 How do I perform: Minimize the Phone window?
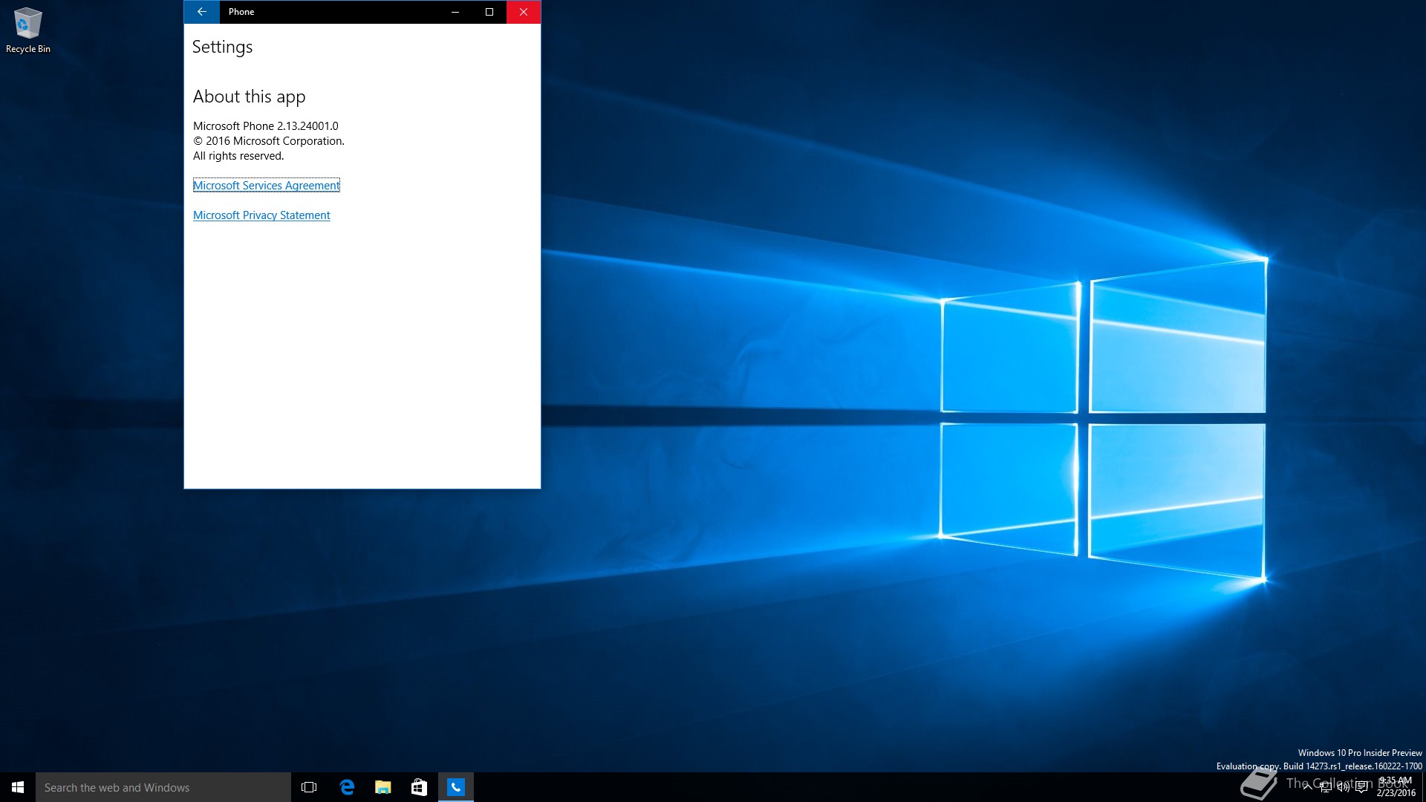tap(455, 12)
